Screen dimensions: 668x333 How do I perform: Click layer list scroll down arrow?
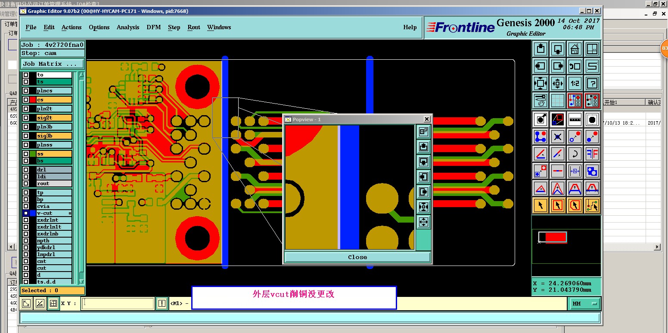(x=81, y=281)
